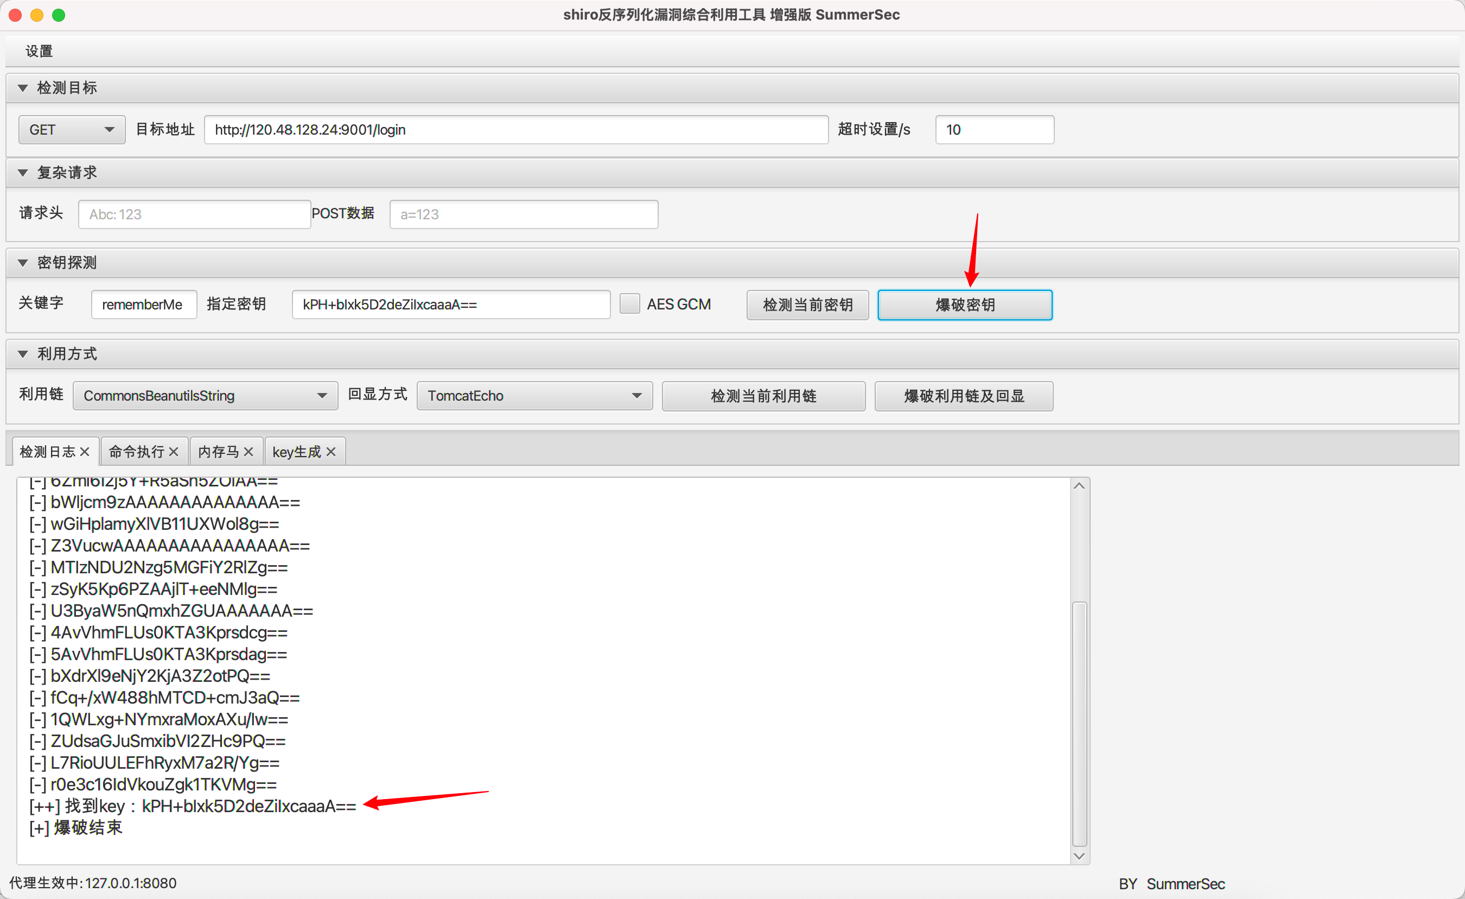This screenshot has width=1465, height=899.
Task: Switch to the 命令执行 tab
Action: [x=136, y=452]
